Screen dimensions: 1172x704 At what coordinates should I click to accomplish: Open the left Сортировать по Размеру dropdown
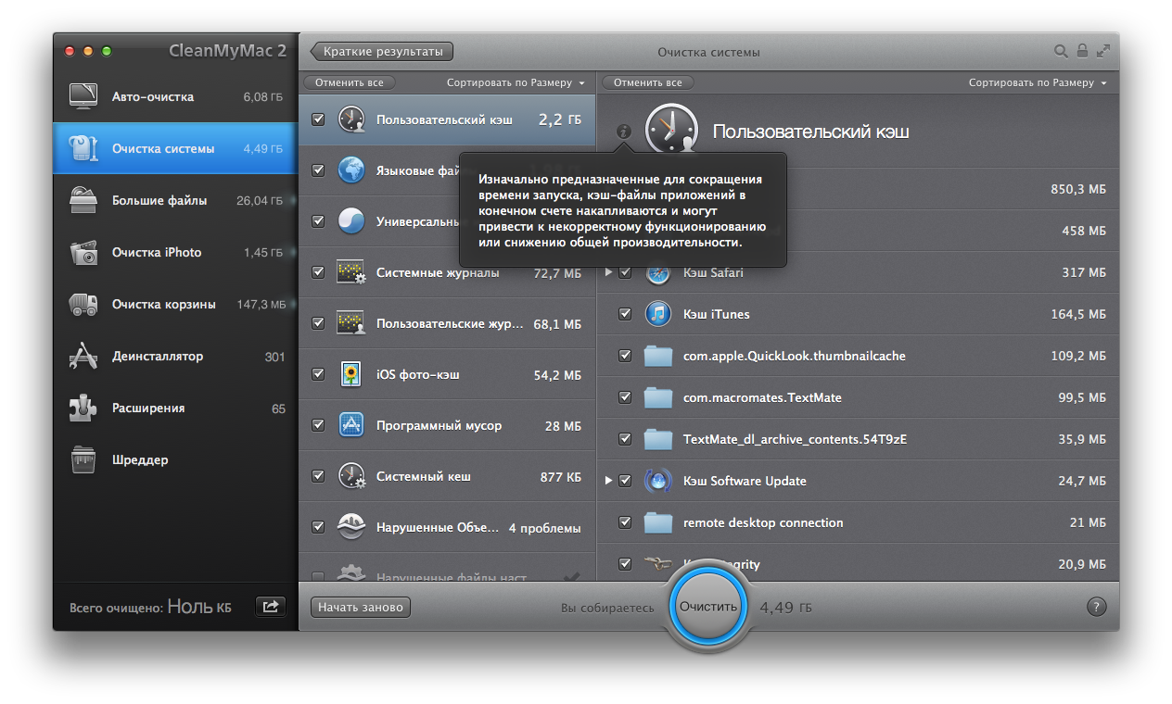(x=516, y=82)
